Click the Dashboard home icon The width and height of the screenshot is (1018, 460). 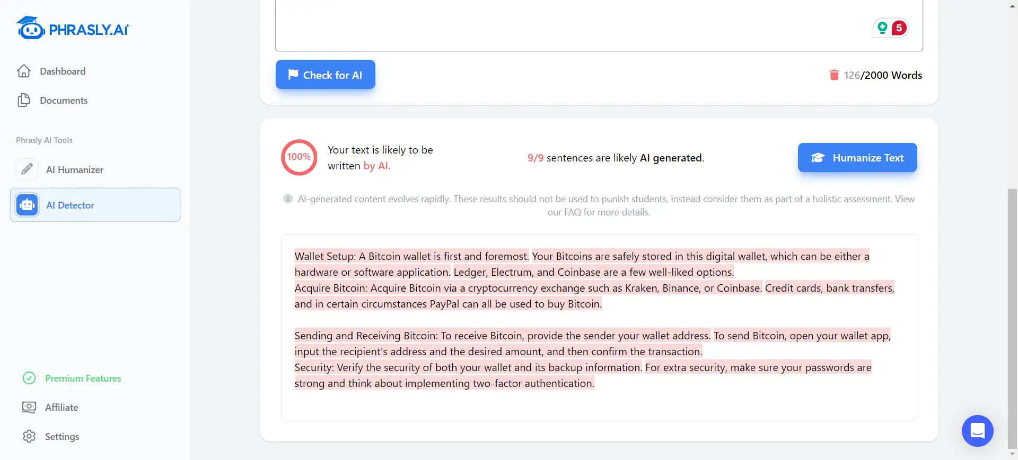coord(24,71)
